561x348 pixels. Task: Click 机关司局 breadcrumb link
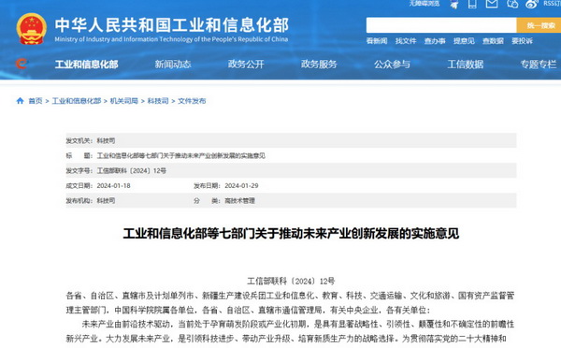point(123,101)
